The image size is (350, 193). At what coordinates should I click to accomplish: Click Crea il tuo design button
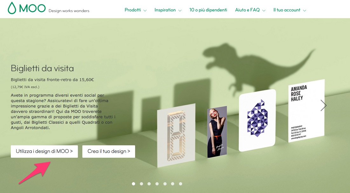(x=109, y=151)
